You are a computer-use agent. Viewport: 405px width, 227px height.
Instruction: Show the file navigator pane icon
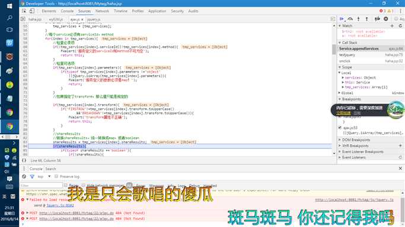point(23,20)
